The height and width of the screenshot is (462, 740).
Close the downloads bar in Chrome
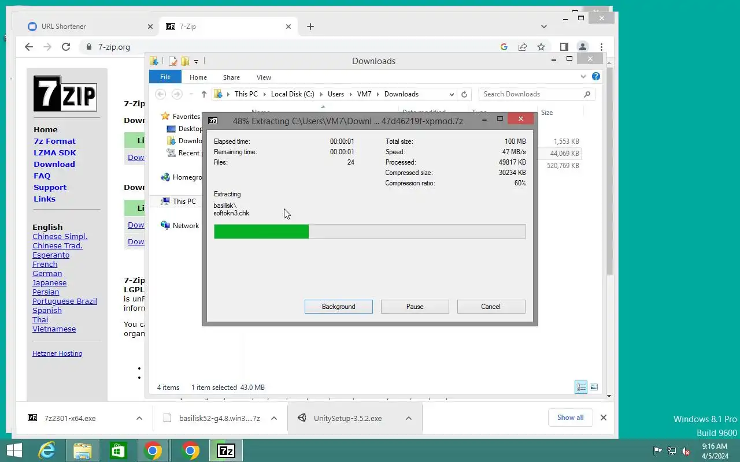[604, 418]
